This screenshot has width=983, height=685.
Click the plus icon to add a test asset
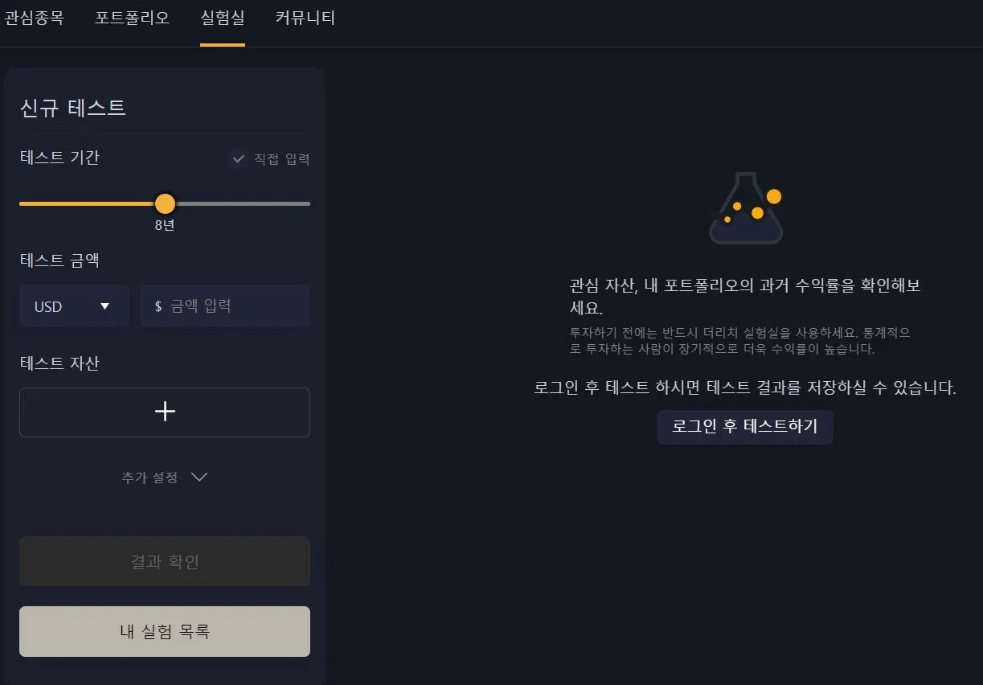(x=164, y=411)
